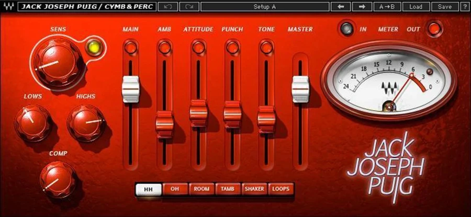Click the MAIN fader handle
The width and height of the screenshot is (471, 217).
point(131,89)
